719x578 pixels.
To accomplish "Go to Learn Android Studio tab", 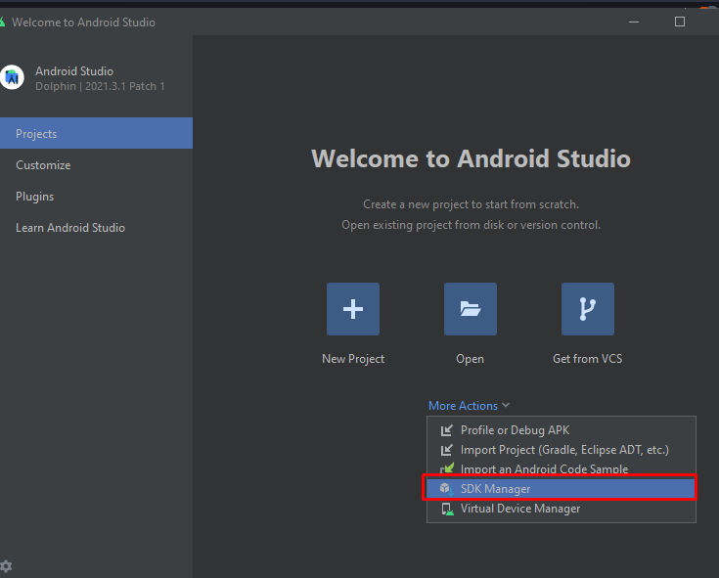I will pos(70,228).
